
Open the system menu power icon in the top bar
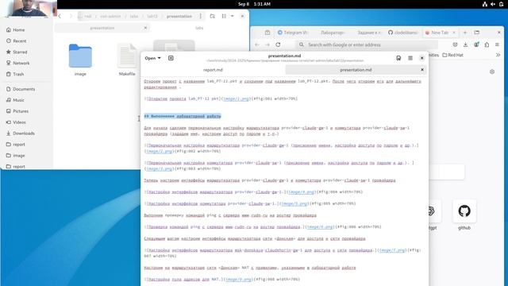(x=501, y=4)
